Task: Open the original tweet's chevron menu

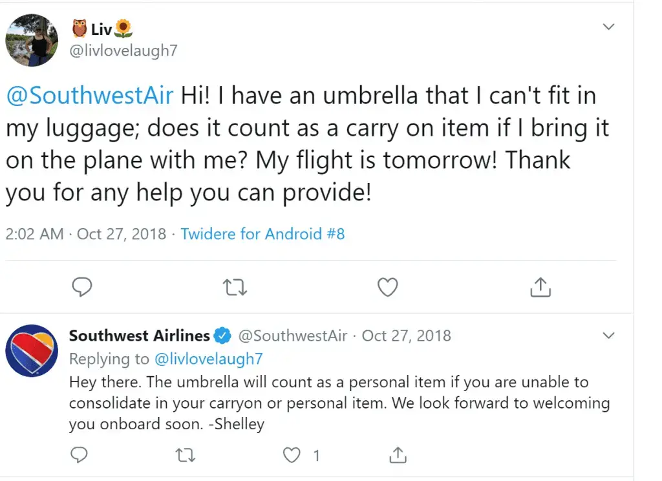Action: [608, 27]
